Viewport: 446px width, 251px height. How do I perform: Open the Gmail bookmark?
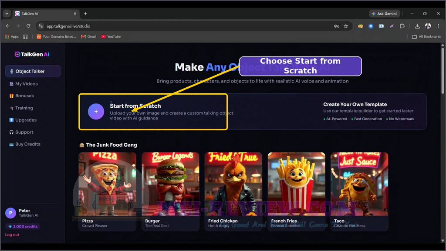[x=89, y=36]
